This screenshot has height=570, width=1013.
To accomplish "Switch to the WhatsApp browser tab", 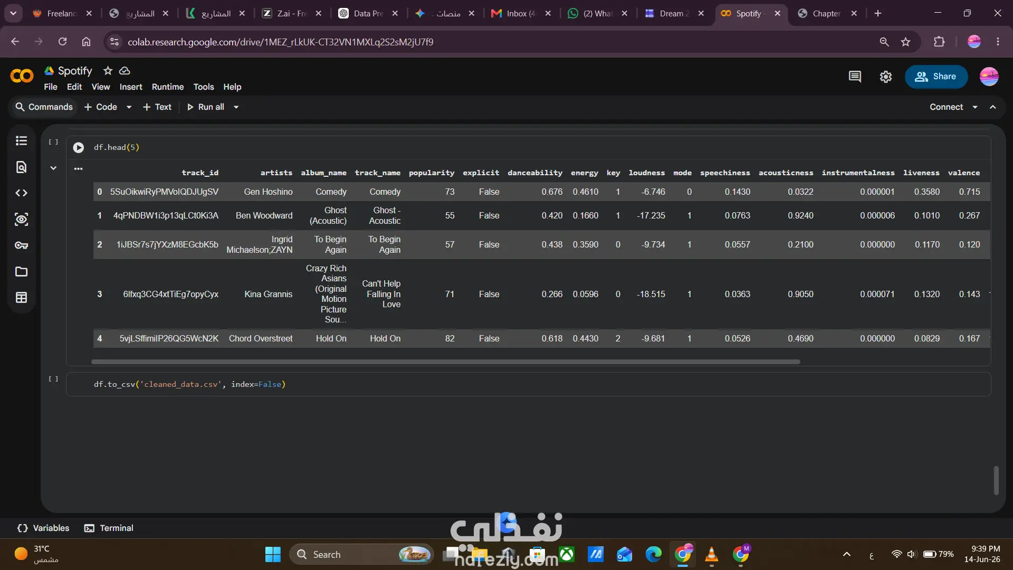I will coord(597,14).
